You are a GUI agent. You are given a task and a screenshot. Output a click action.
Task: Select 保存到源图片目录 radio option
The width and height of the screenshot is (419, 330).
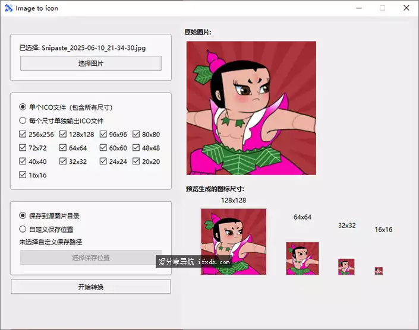(x=23, y=215)
